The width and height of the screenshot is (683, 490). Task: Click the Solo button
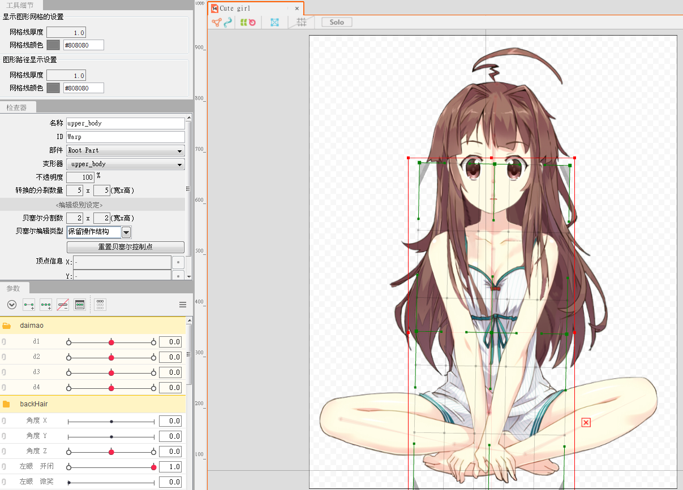click(337, 22)
